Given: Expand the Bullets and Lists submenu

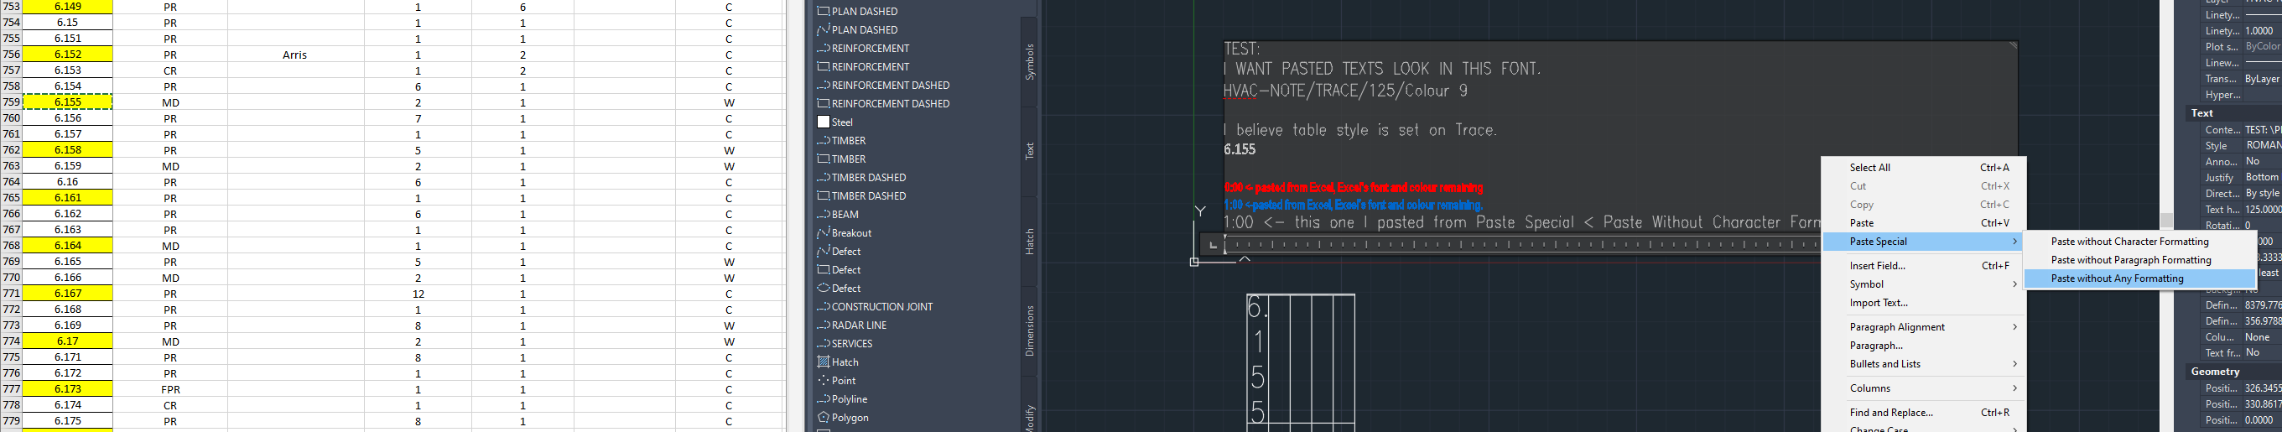Looking at the screenshot, I should (x=1923, y=365).
